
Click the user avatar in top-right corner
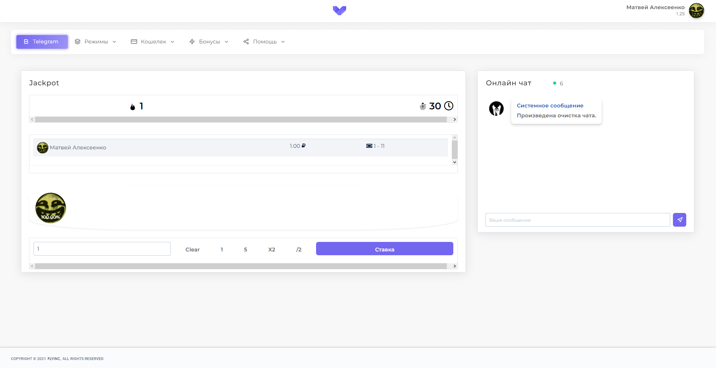point(696,11)
